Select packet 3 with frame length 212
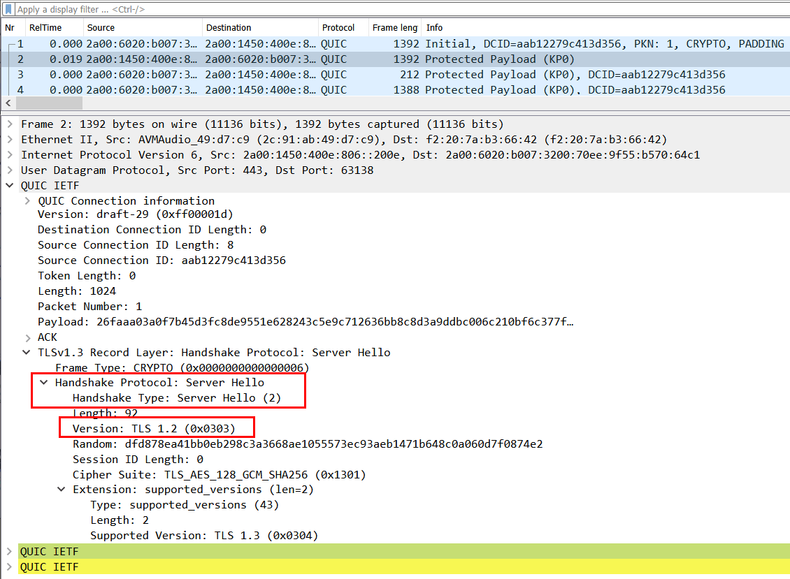 [396, 75]
